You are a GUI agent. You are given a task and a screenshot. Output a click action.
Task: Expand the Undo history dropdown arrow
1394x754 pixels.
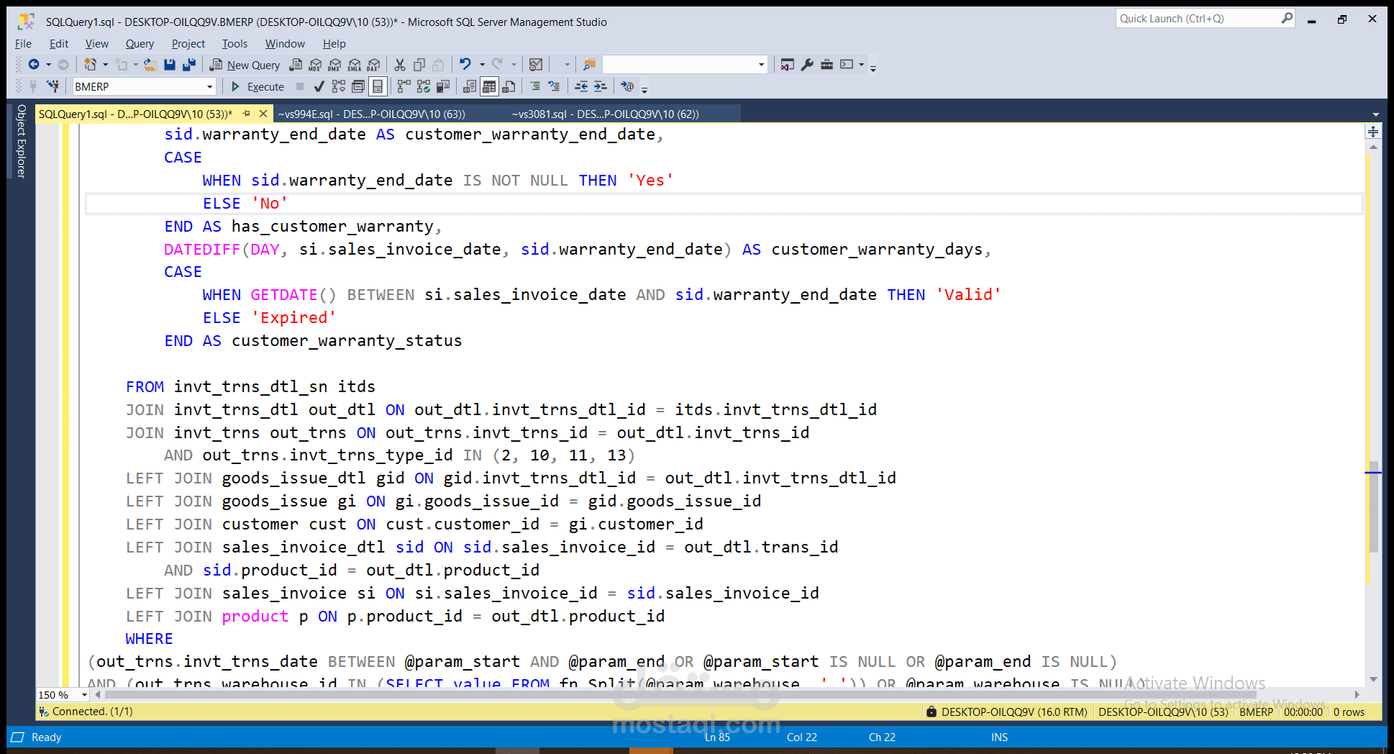click(x=482, y=65)
